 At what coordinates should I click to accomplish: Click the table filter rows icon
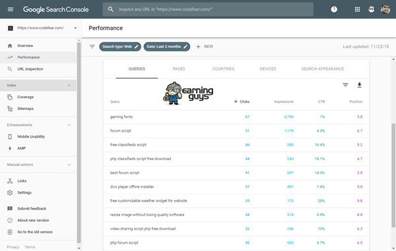tap(345, 85)
